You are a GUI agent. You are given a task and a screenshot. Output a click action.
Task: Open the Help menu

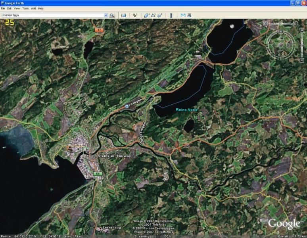[41, 8]
